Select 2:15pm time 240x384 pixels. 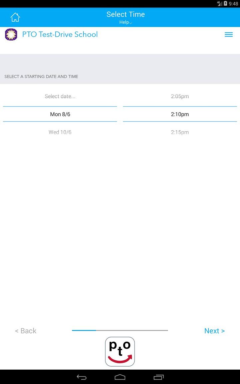[180, 132]
